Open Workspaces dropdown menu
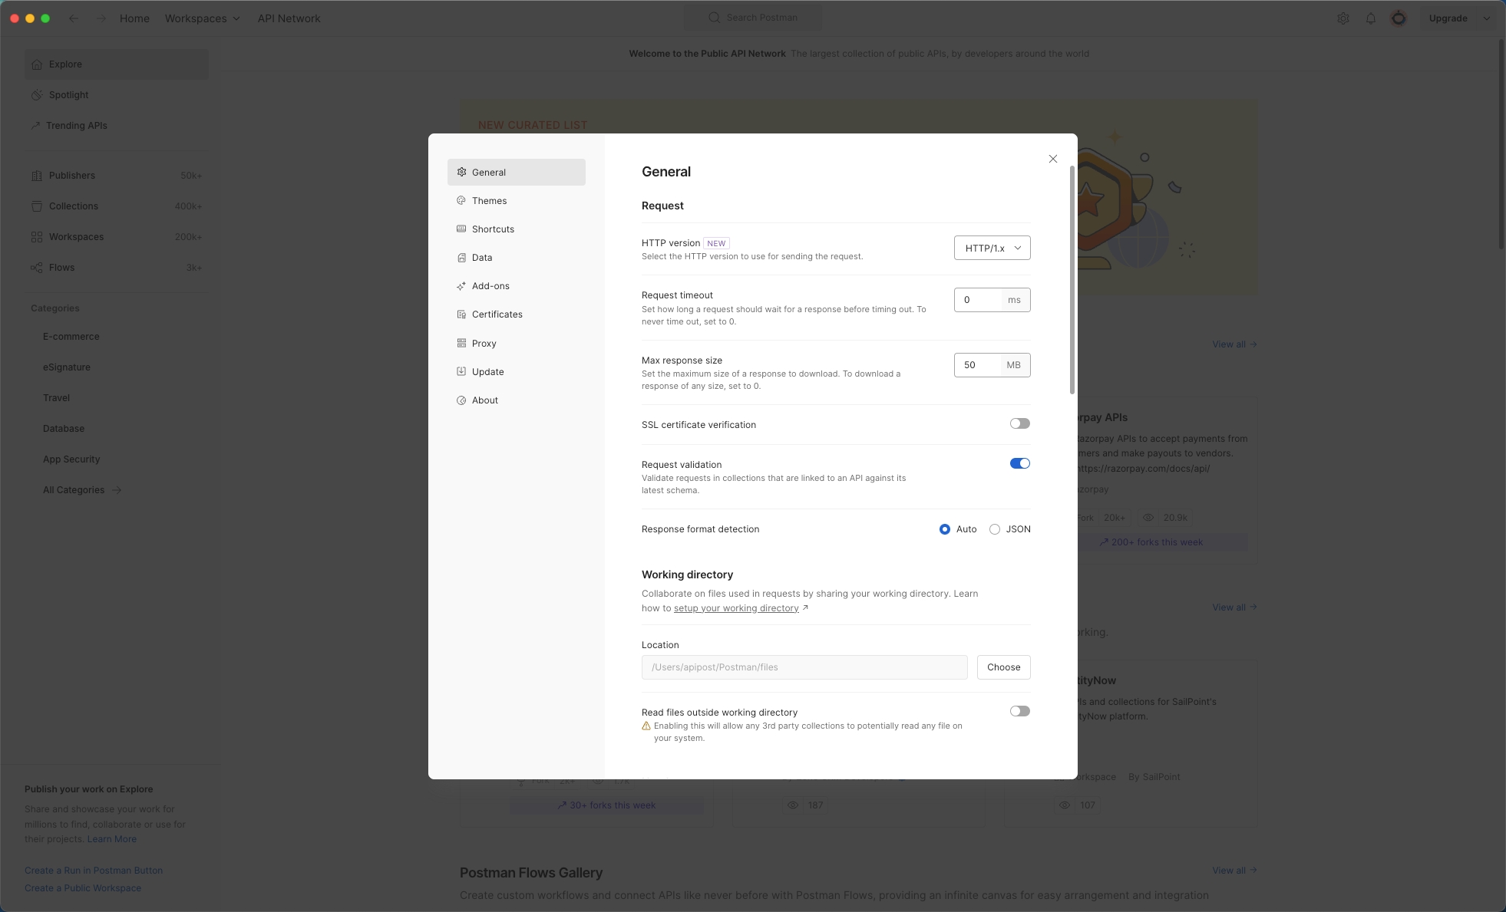 coord(202,18)
